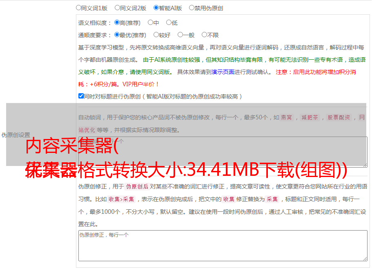Click the 伪原创设置 label
This screenshot has height=269, width=372.
pyautogui.click(x=16, y=135)
